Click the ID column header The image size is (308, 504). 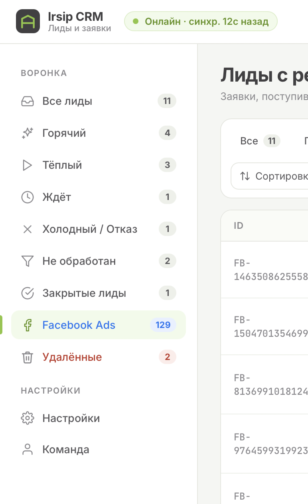click(x=239, y=226)
